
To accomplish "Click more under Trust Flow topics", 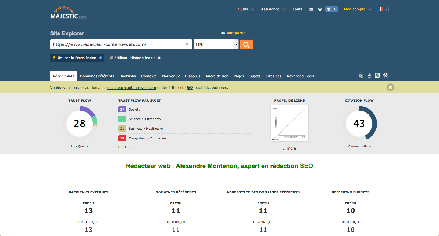I will (x=125, y=147).
